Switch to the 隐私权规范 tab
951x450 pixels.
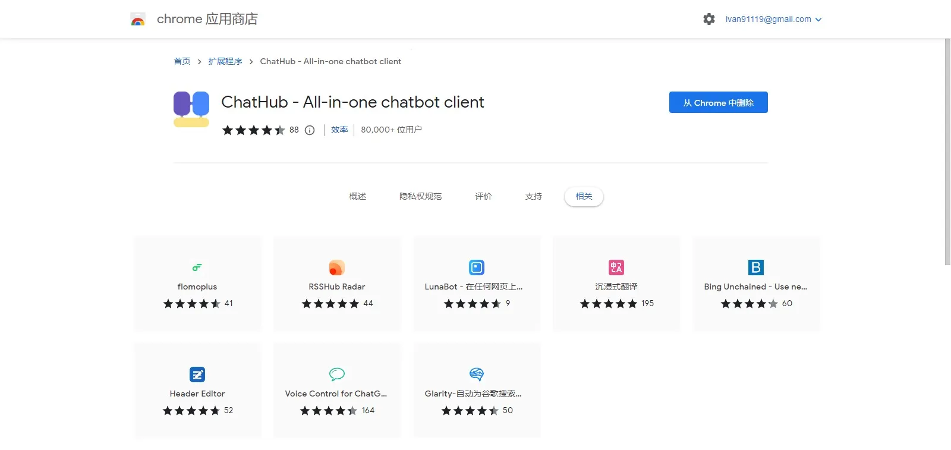tap(421, 196)
